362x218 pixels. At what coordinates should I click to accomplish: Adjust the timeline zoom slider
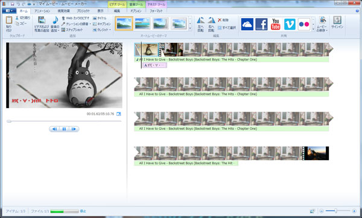click(336, 211)
